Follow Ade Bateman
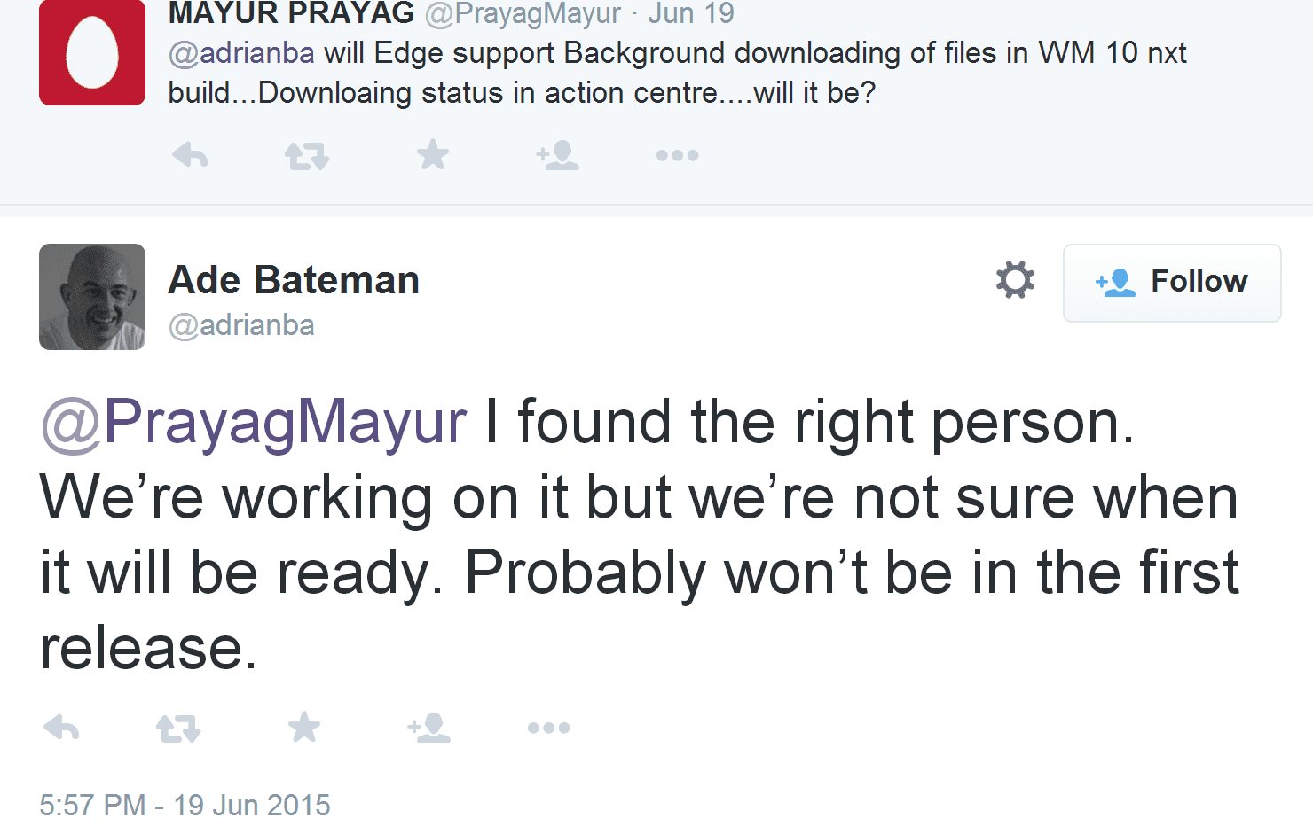 (x=1172, y=283)
